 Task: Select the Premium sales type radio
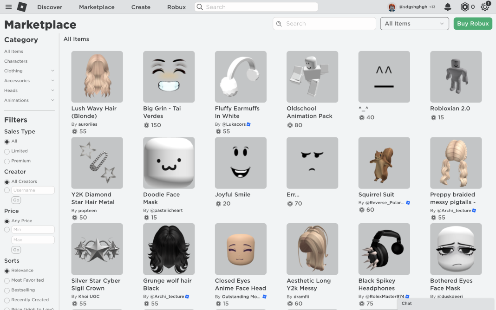click(x=7, y=161)
